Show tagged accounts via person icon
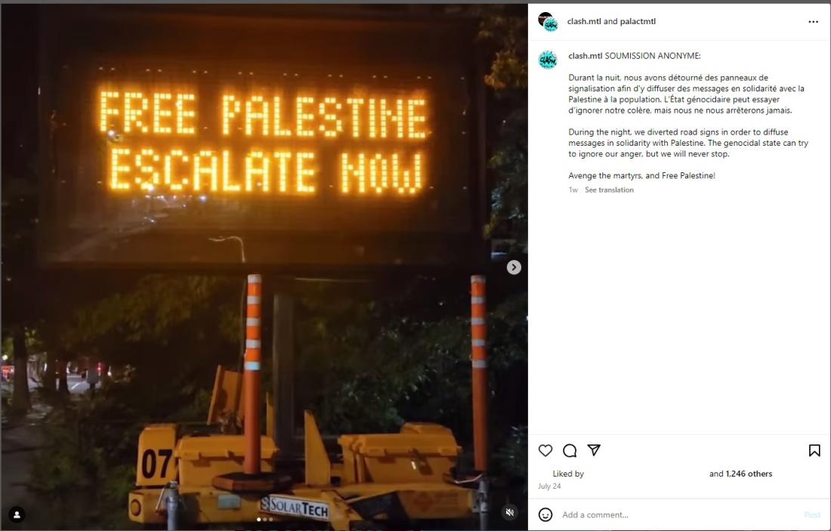Image resolution: width=831 pixels, height=531 pixels. coord(17,514)
